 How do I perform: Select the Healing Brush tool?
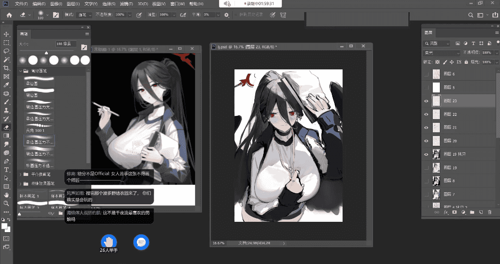(x=6, y=93)
